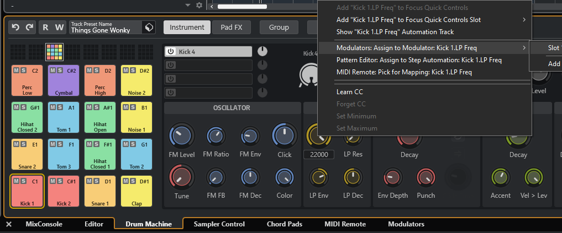Enable Write automation (W) button

tap(59, 27)
